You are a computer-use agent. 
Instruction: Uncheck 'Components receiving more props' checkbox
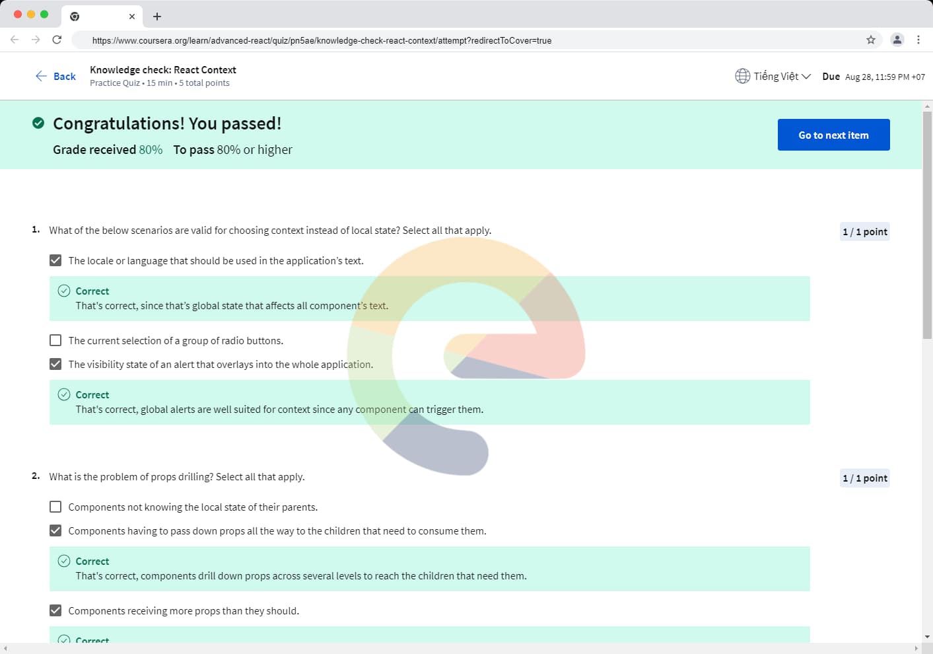pos(55,610)
